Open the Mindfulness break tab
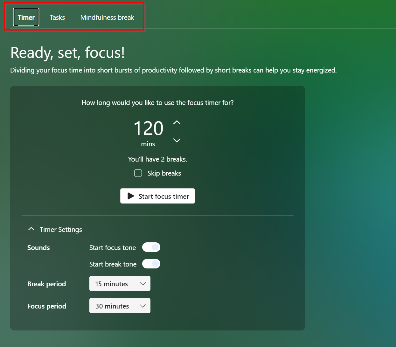This screenshot has height=347, width=396. tap(107, 17)
